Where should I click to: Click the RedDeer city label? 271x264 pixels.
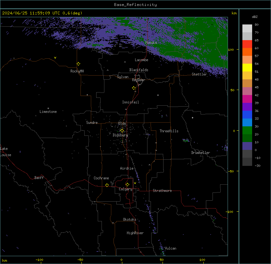point(138,80)
